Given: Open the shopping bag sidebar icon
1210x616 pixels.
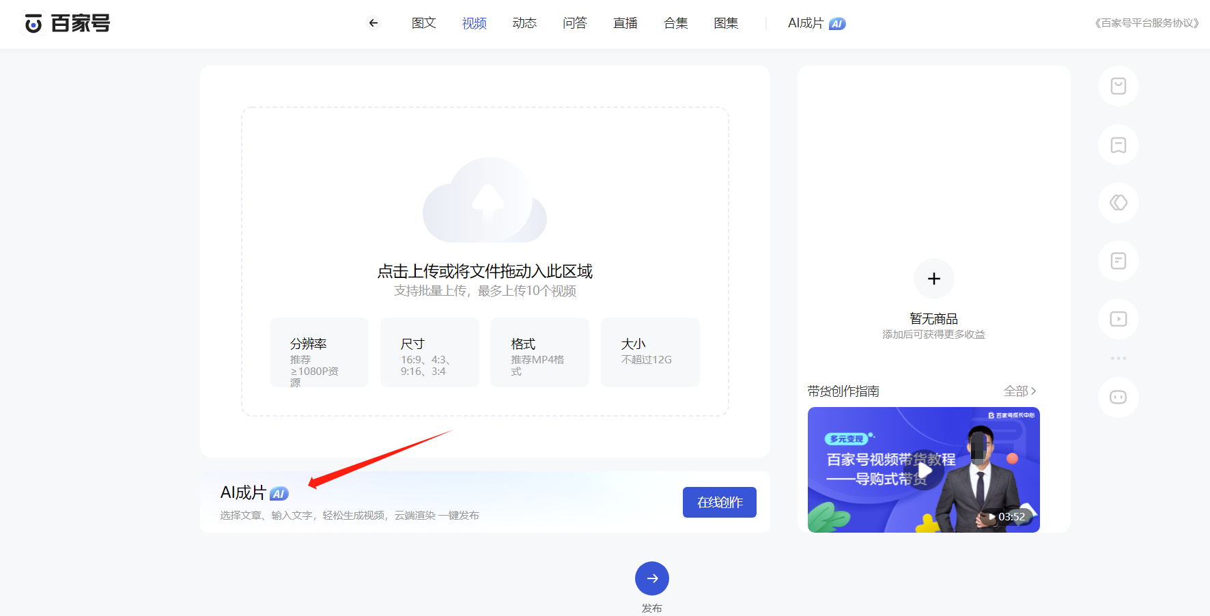Looking at the screenshot, I should click(1118, 86).
